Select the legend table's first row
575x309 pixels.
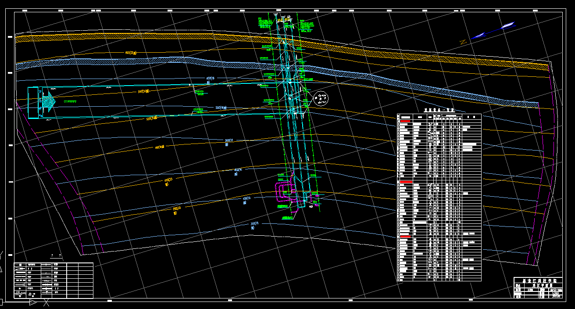(54, 265)
